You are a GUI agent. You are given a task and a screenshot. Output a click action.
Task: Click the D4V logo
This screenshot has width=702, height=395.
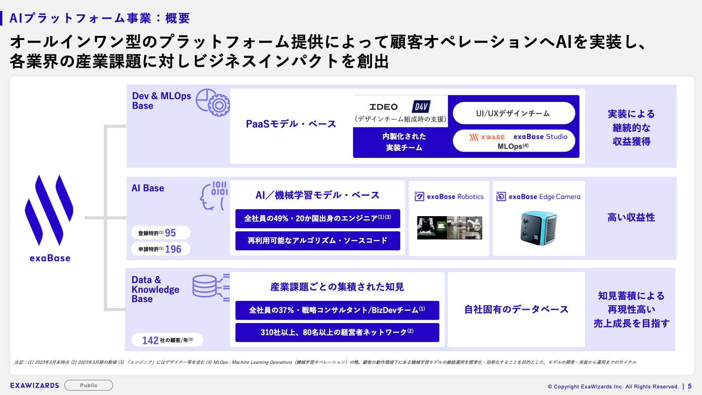click(x=421, y=107)
